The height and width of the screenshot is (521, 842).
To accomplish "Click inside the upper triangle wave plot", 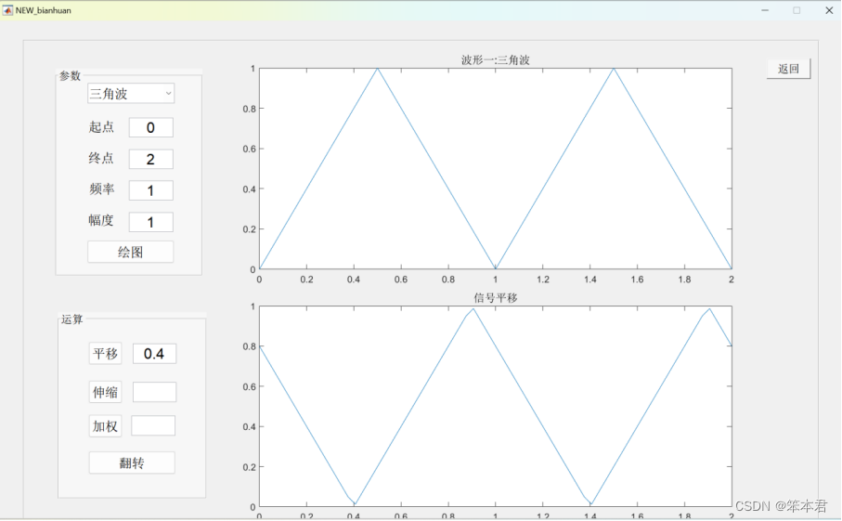I will pos(496,169).
